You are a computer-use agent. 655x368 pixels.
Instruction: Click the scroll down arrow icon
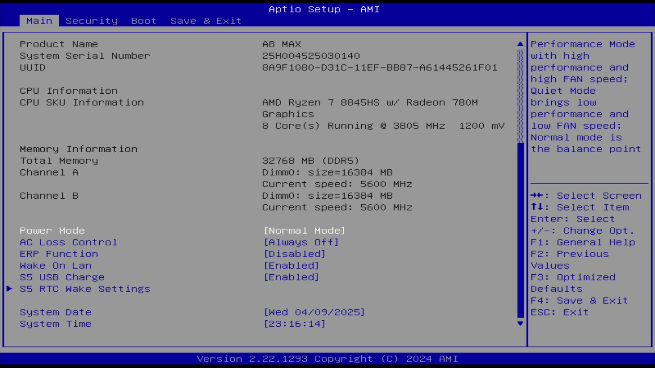520,324
